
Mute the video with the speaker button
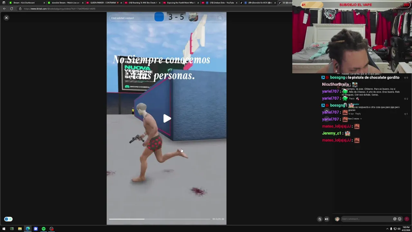tap(326, 219)
